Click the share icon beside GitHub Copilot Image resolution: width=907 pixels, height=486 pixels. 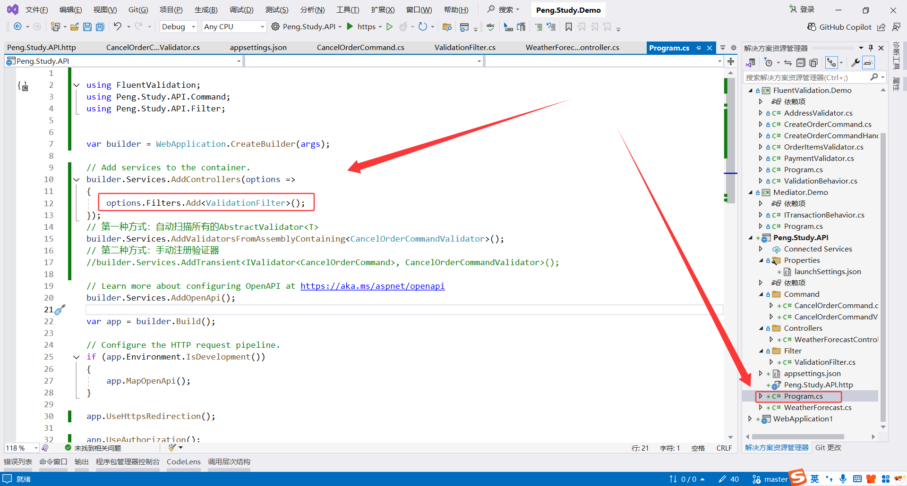coord(881,27)
